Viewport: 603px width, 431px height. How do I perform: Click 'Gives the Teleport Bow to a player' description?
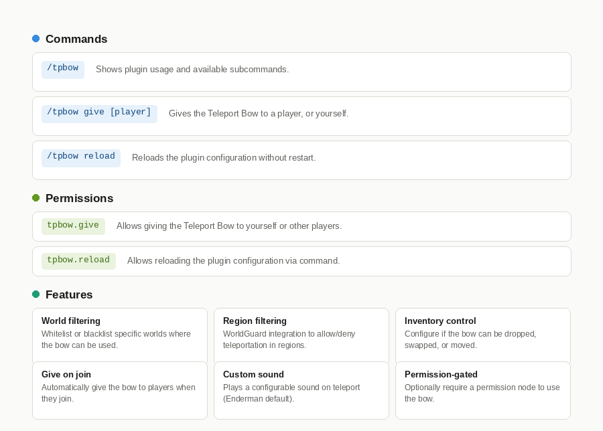pyautogui.click(x=259, y=113)
